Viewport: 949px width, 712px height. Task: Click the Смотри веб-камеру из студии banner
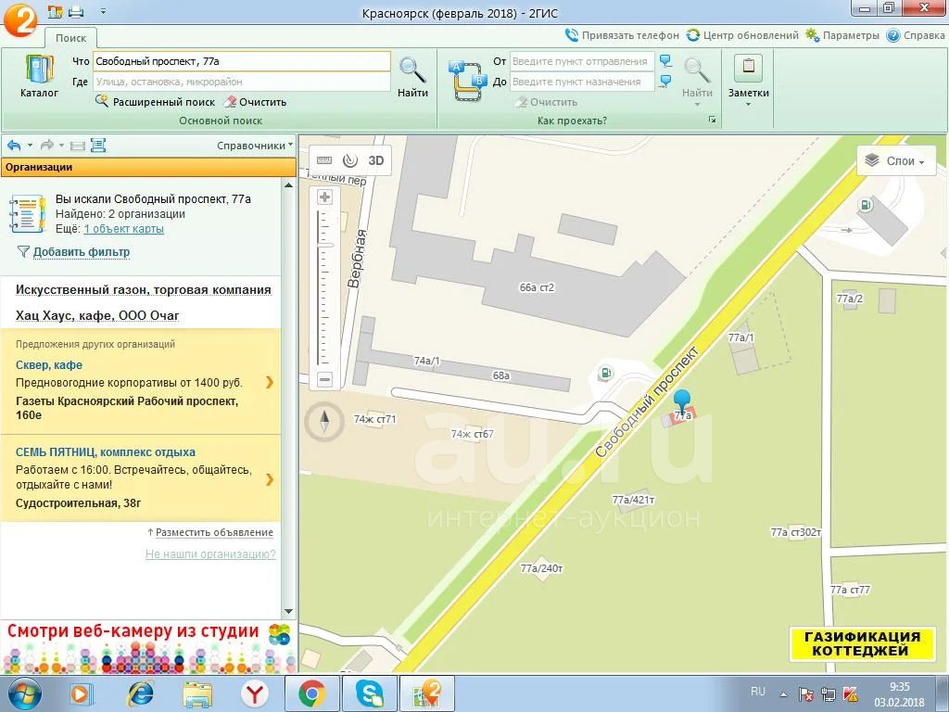pyautogui.click(x=148, y=646)
